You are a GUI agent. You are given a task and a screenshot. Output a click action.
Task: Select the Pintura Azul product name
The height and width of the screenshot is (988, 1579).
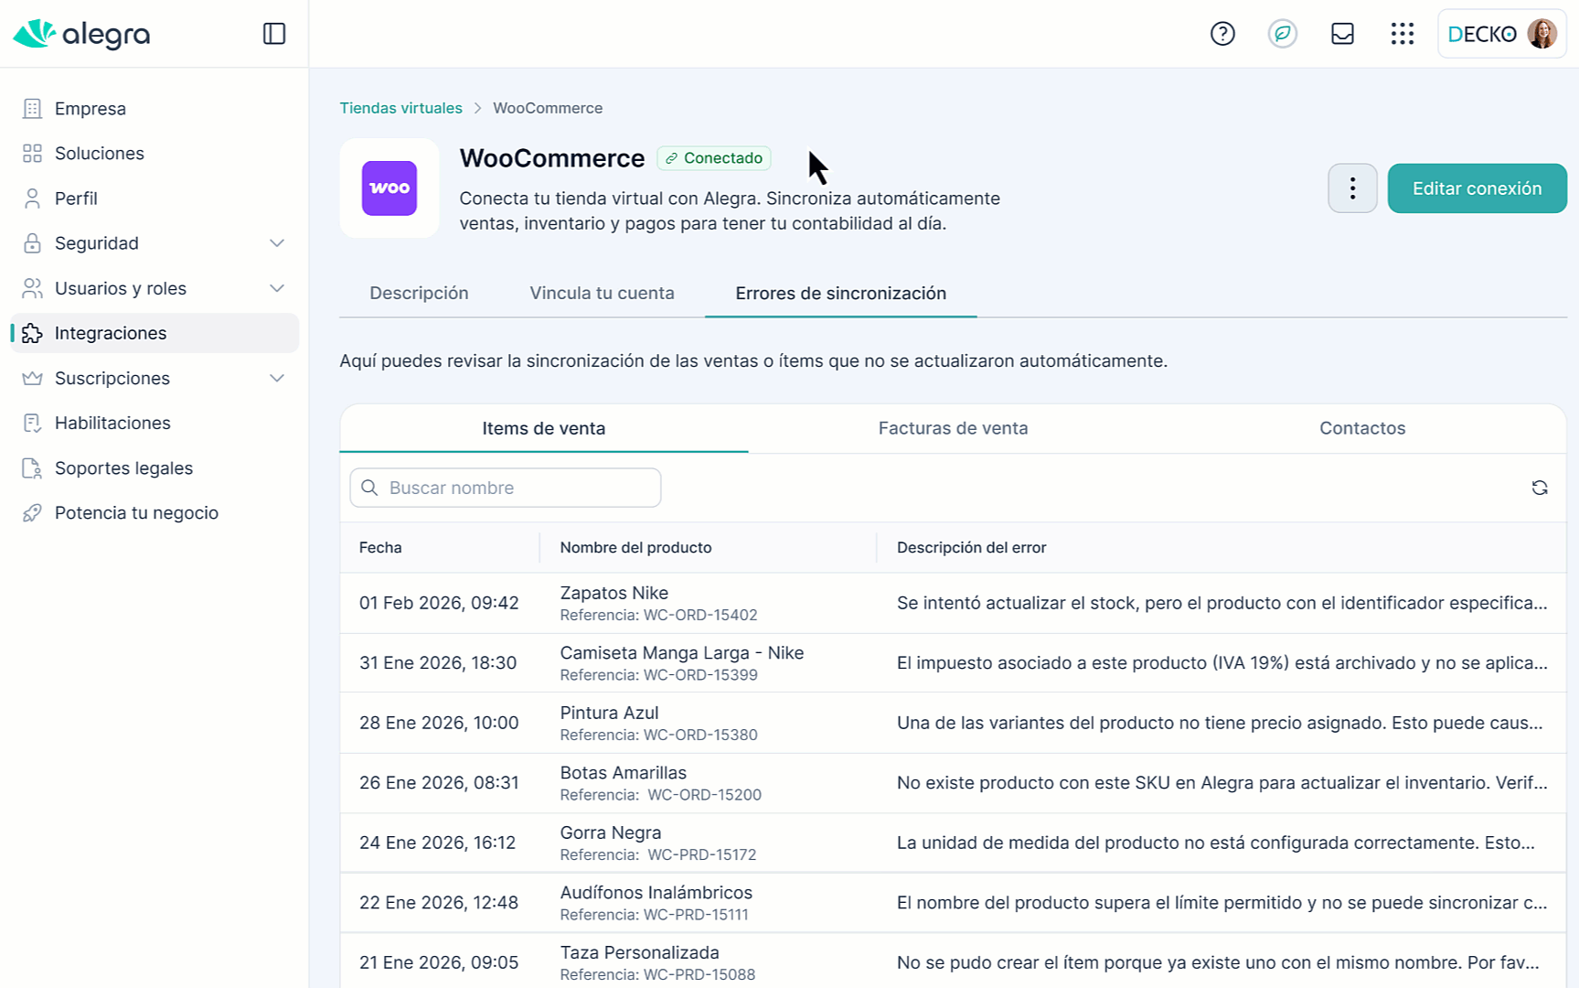(609, 713)
